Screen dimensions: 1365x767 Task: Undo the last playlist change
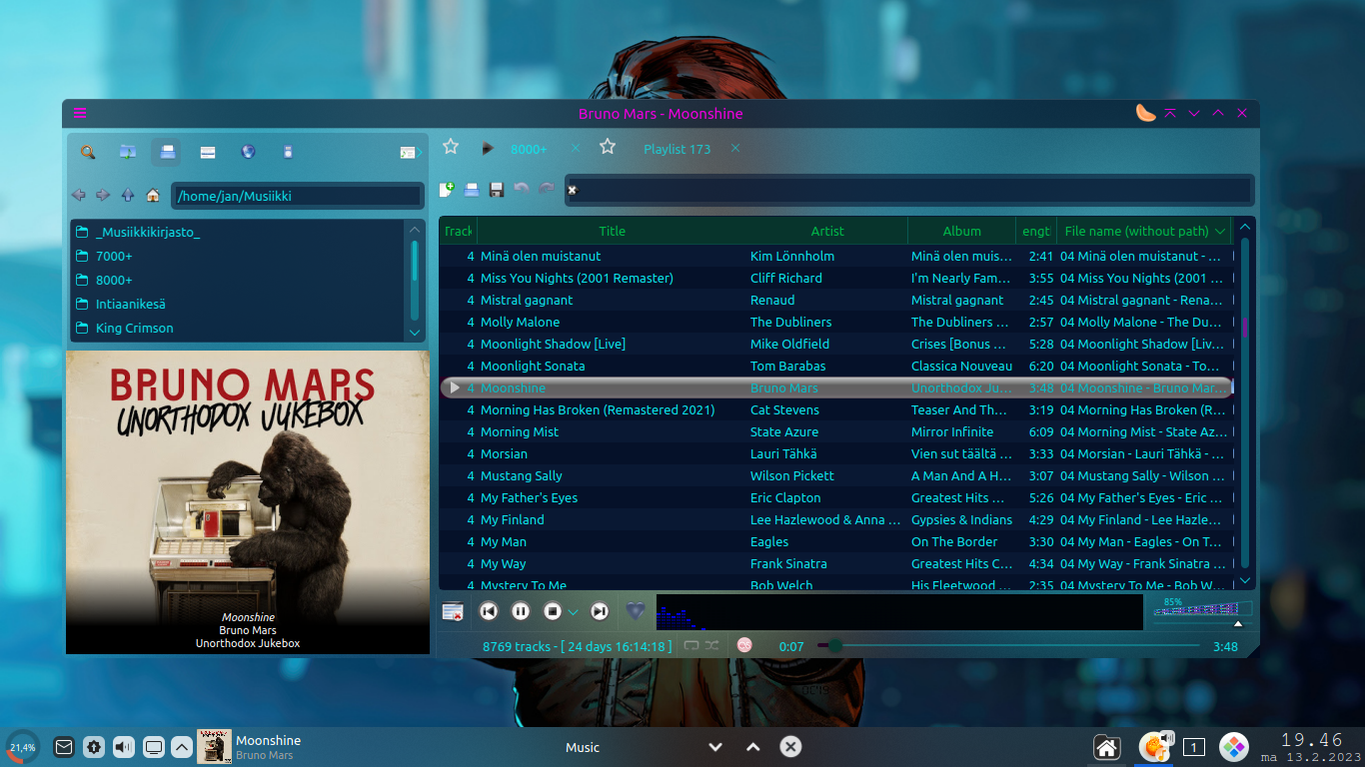click(x=522, y=189)
